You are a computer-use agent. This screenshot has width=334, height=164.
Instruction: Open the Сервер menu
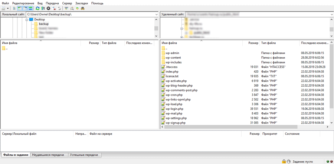(x=67, y=3)
